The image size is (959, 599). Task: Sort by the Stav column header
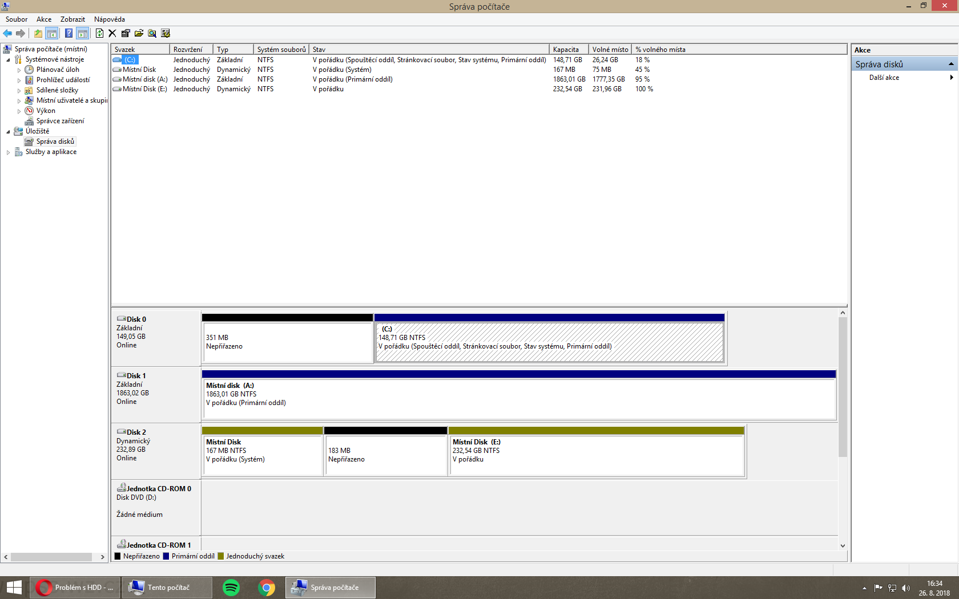tap(429, 50)
